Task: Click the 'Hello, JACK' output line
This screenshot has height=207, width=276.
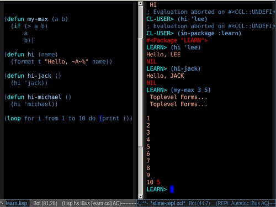Action: [x=165, y=76]
